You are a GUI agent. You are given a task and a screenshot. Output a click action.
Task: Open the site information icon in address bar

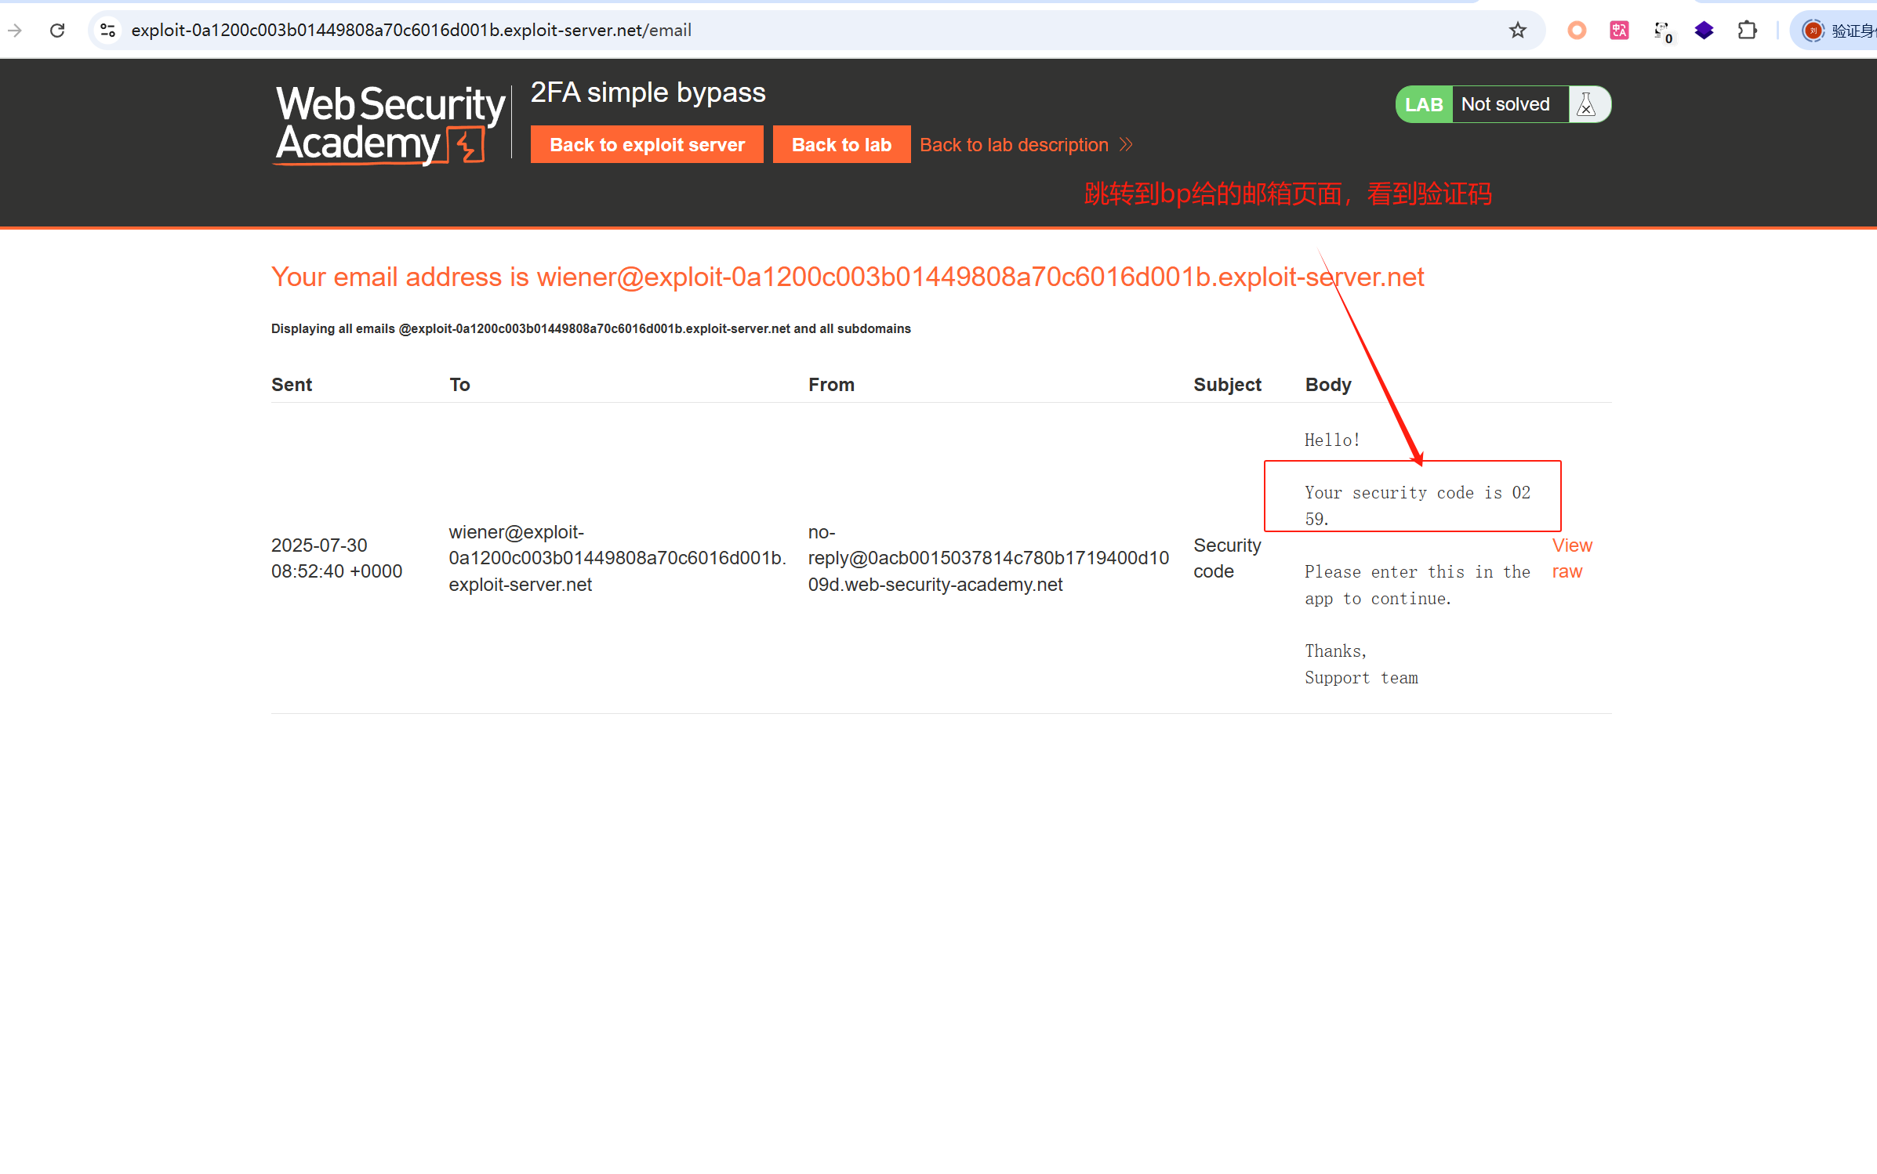click(108, 31)
